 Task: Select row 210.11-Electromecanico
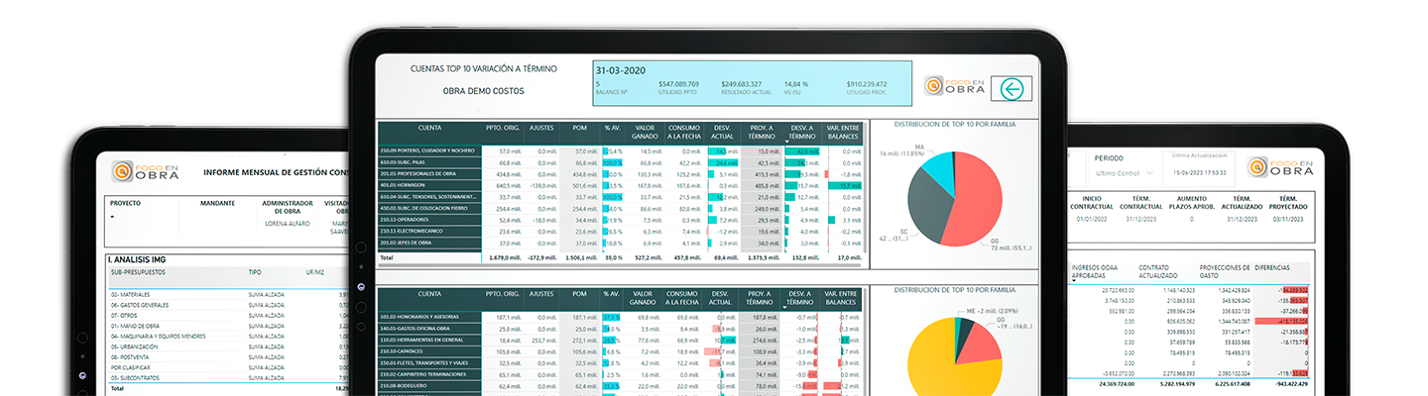pos(620,232)
